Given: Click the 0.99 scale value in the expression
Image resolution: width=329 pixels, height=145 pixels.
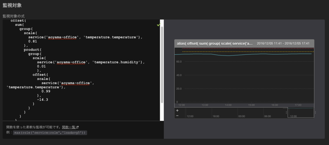Looking at the screenshot, I should pyautogui.click(x=46, y=91).
